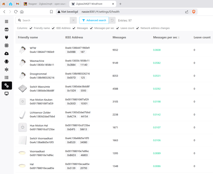Open a new browser tab
Image resolution: width=213 pixels, height=174 pixels.
click(120, 4)
